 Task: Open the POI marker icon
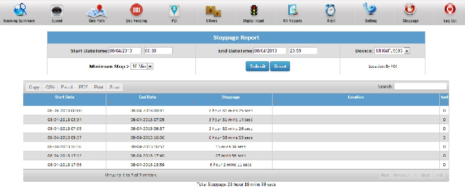[174, 11]
